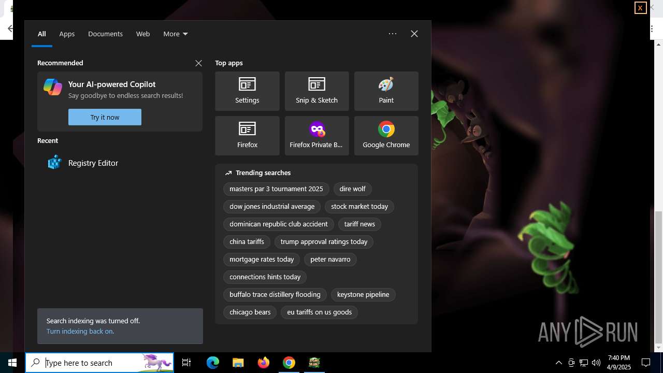Switch to the game app on the taskbar
The width and height of the screenshot is (663, 373).
point(314,363)
